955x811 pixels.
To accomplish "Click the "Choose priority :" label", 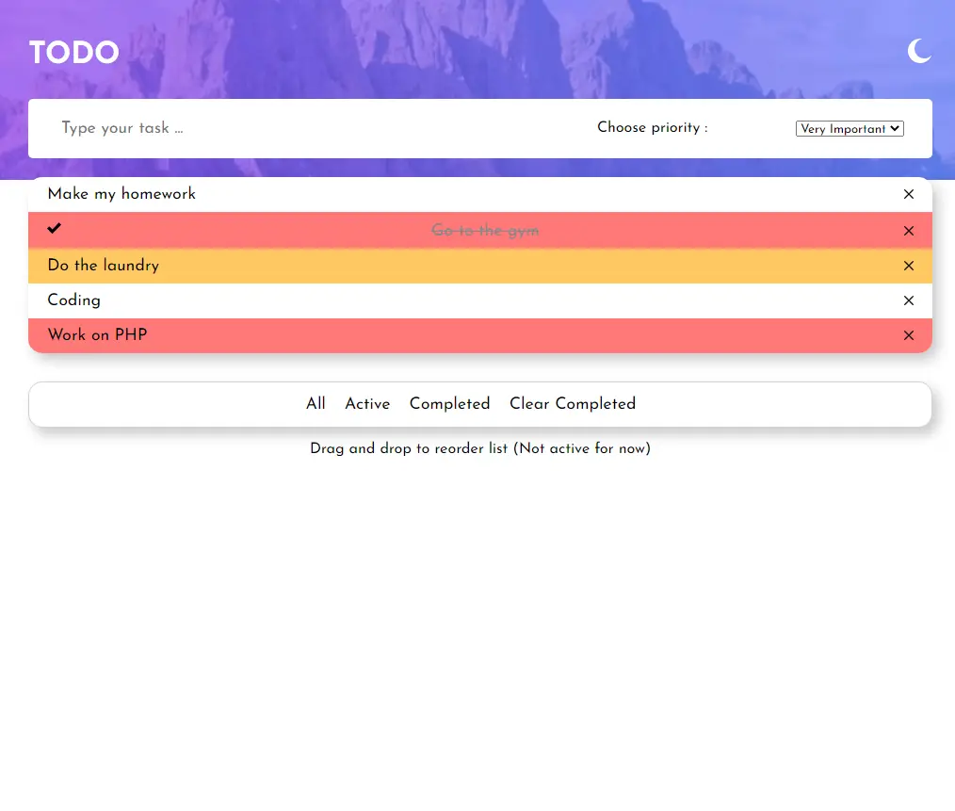I will click(652, 128).
